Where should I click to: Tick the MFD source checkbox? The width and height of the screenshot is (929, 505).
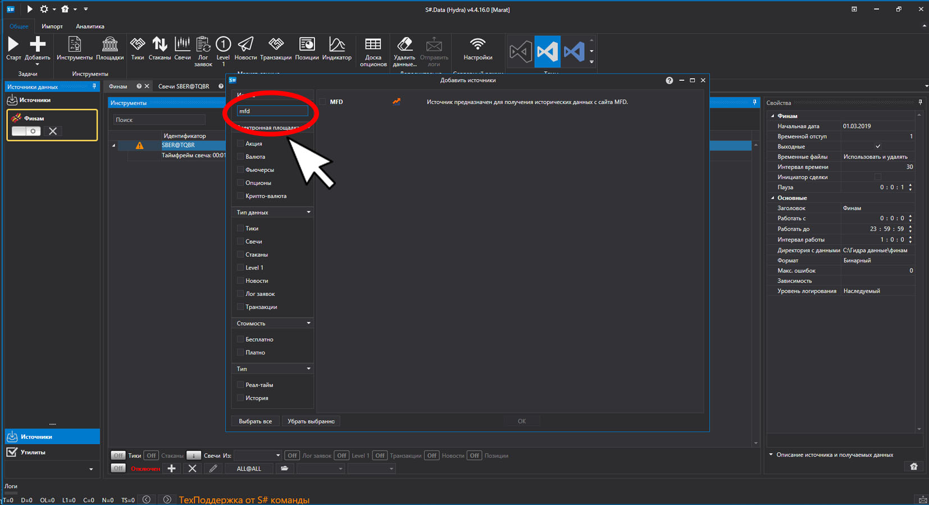(322, 102)
